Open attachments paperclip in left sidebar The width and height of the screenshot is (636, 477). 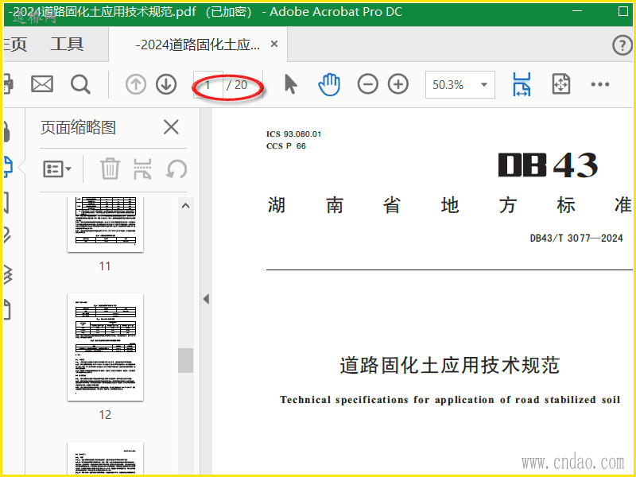coord(7,235)
